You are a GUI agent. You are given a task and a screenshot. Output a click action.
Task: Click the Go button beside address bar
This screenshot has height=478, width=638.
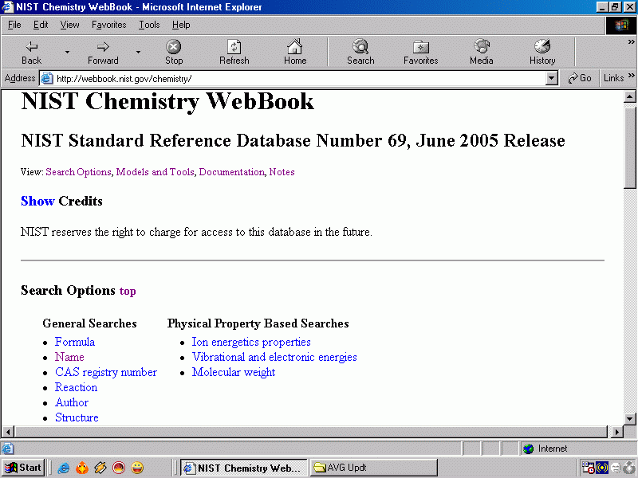pyautogui.click(x=580, y=78)
